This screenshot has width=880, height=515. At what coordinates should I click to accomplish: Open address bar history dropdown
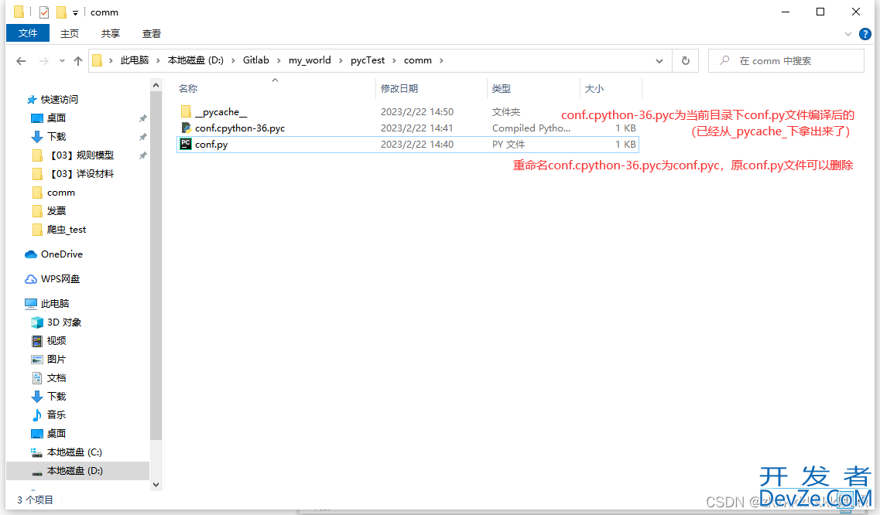659,60
